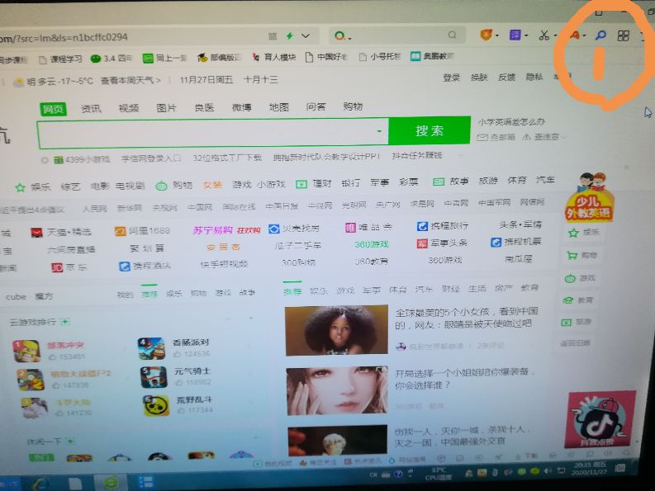Click the purple toolbar extension icon
655x491 pixels.
515,35
